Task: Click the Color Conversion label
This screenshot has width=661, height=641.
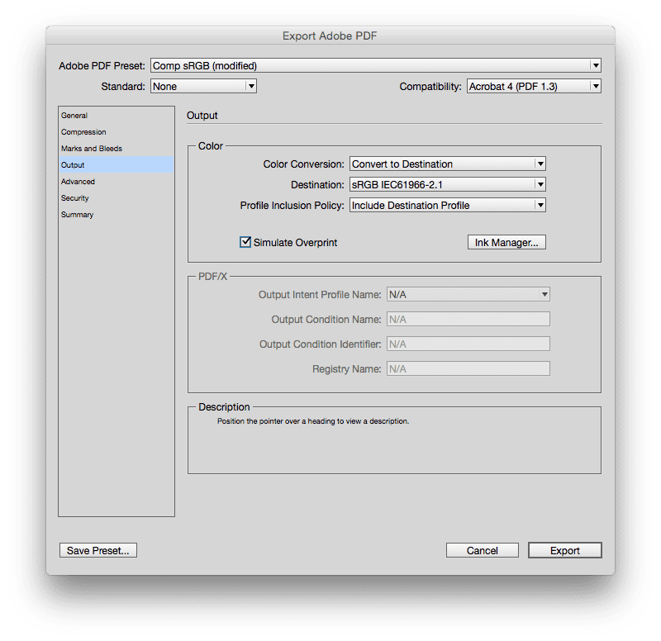Action: [x=303, y=164]
